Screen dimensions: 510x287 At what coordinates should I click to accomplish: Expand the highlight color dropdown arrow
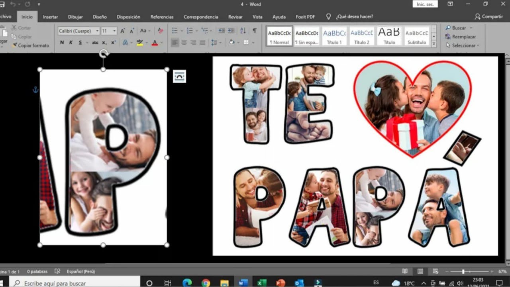pos(146,43)
